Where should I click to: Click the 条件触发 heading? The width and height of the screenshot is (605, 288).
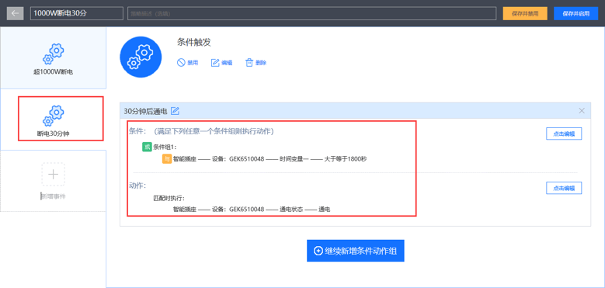pyautogui.click(x=194, y=43)
